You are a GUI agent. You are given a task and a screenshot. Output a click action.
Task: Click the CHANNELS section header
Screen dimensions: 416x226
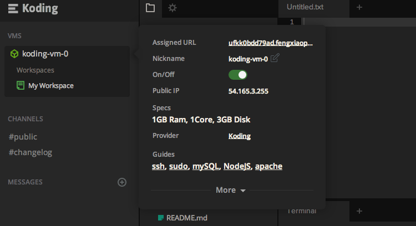tap(26, 119)
